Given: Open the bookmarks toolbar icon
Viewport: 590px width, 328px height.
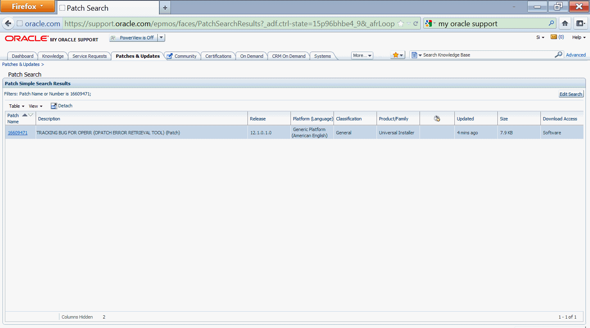Looking at the screenshot, I should click(x=581, y=23).
